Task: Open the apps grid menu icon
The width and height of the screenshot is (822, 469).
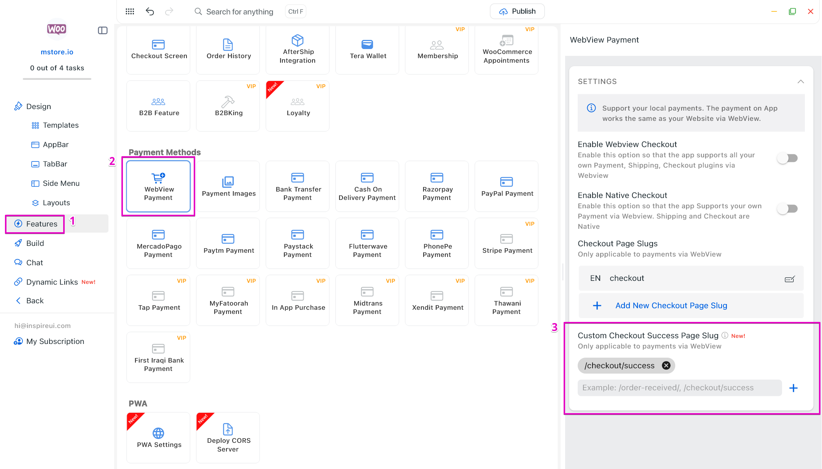Action: 130,11
